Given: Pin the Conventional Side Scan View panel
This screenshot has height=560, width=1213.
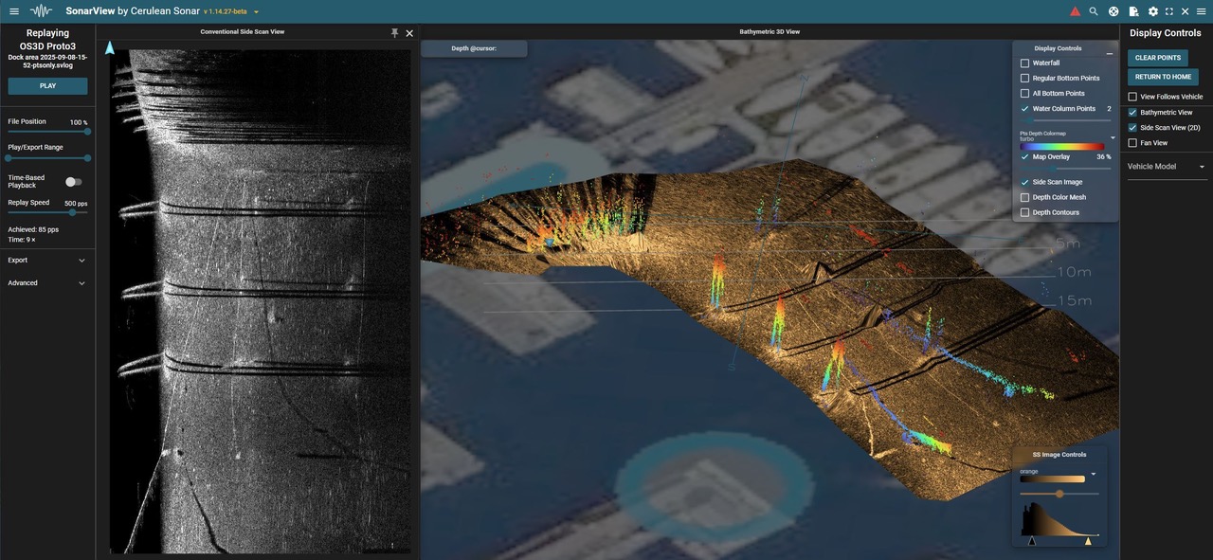Looking at the screenshot, I should pos(394,33).
